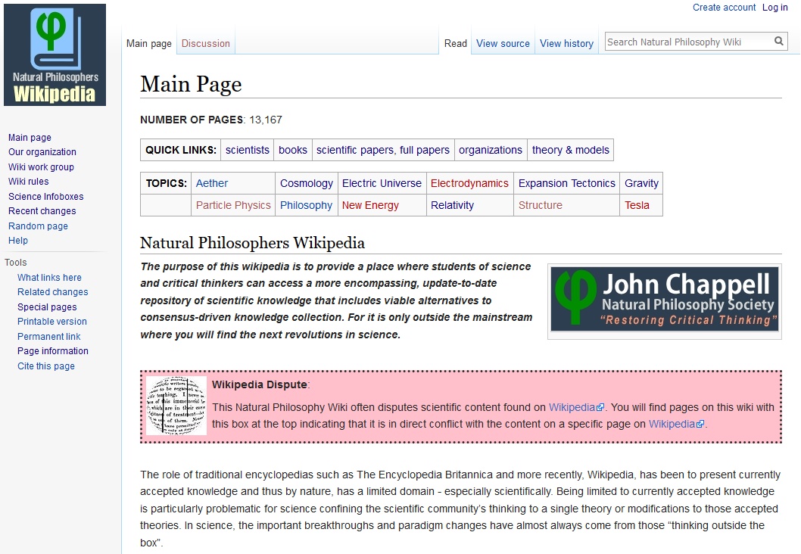801x554 pixels.
Task: Open the View history tab
Action: (566, 43)
